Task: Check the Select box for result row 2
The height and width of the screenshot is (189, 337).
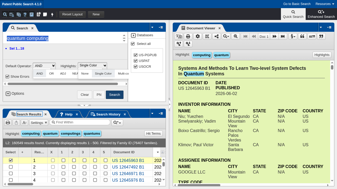Action: pyautogui.click(x=11, y=167)
